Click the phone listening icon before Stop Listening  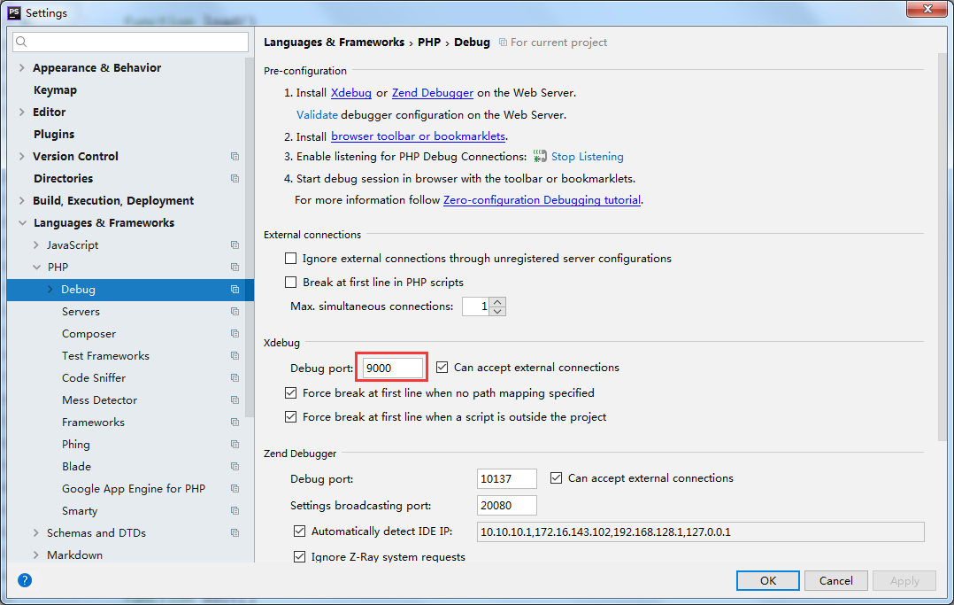(540, 157)
